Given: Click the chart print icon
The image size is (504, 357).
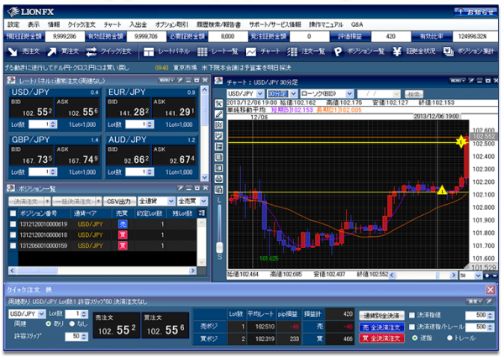Looking at the screenshot, I should pyautogui.click(x=219, y=179).
